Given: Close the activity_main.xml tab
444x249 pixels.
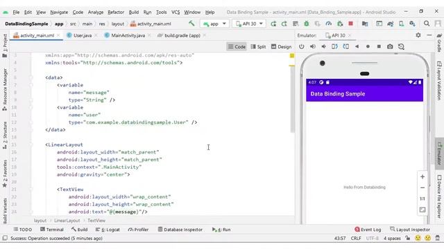Looking at the screenshot, I should tap(58, 35).
